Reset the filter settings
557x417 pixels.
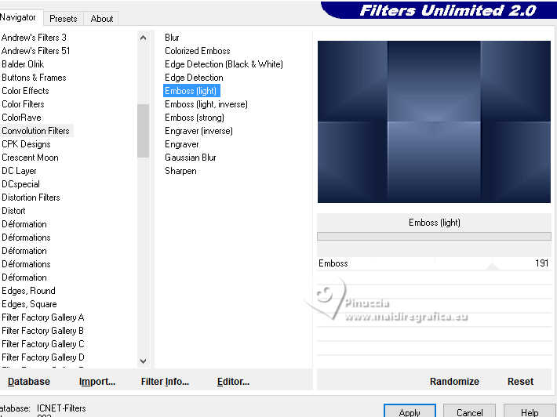coord(520,382)
